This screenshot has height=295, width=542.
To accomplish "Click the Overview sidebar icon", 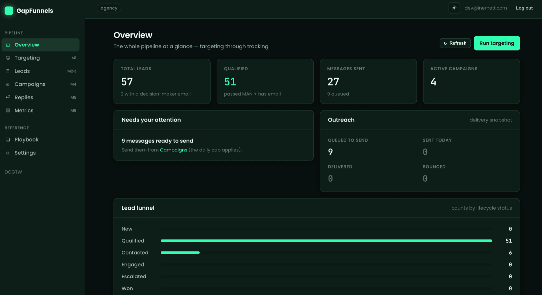I will [8, 45].
